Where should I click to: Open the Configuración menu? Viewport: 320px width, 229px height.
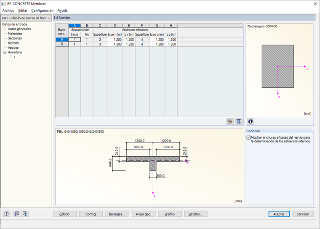coord(42,11)
